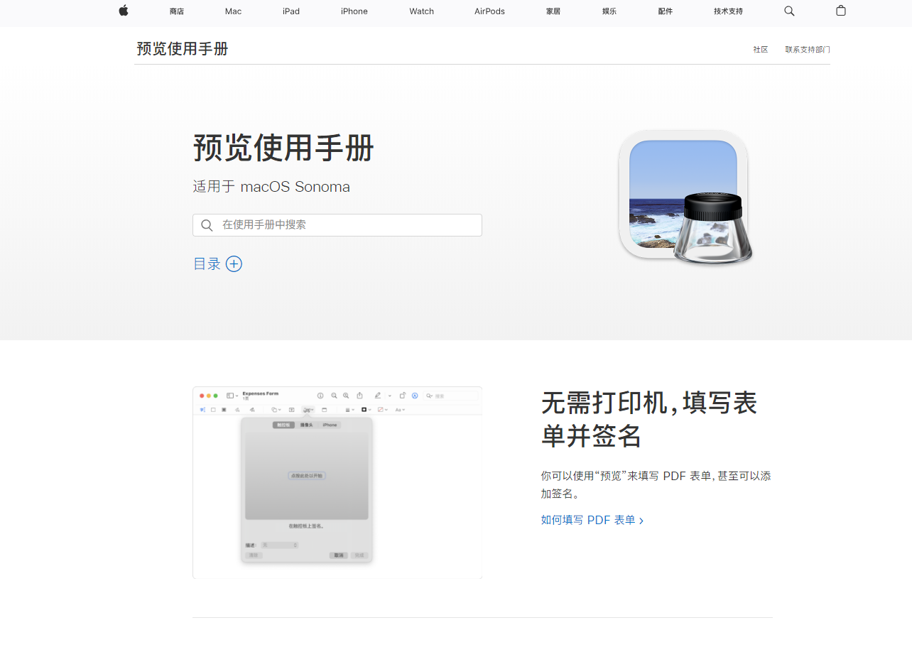The image size is (912, 652).
Task: Open the signature style dropdown in markup bar
Action: 308,410
